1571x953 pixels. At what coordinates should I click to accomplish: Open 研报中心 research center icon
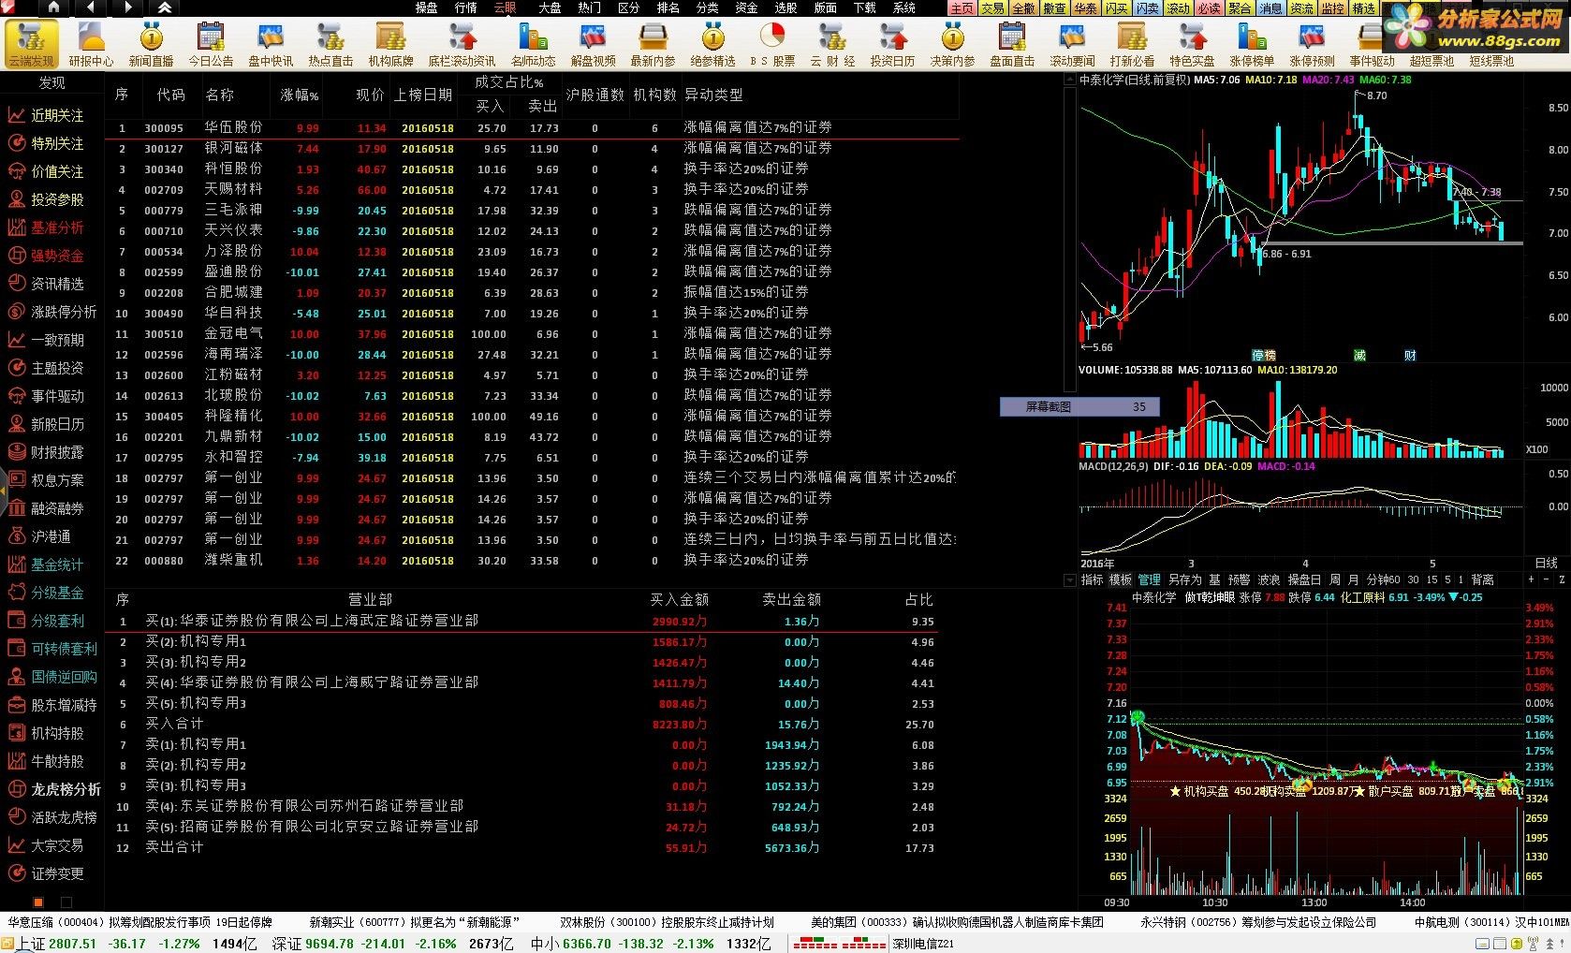pyautogui.click(x=91, y=44)
